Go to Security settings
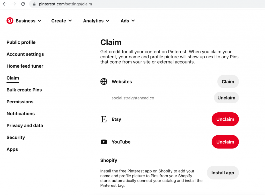265x195 pixels. [16, 137]
